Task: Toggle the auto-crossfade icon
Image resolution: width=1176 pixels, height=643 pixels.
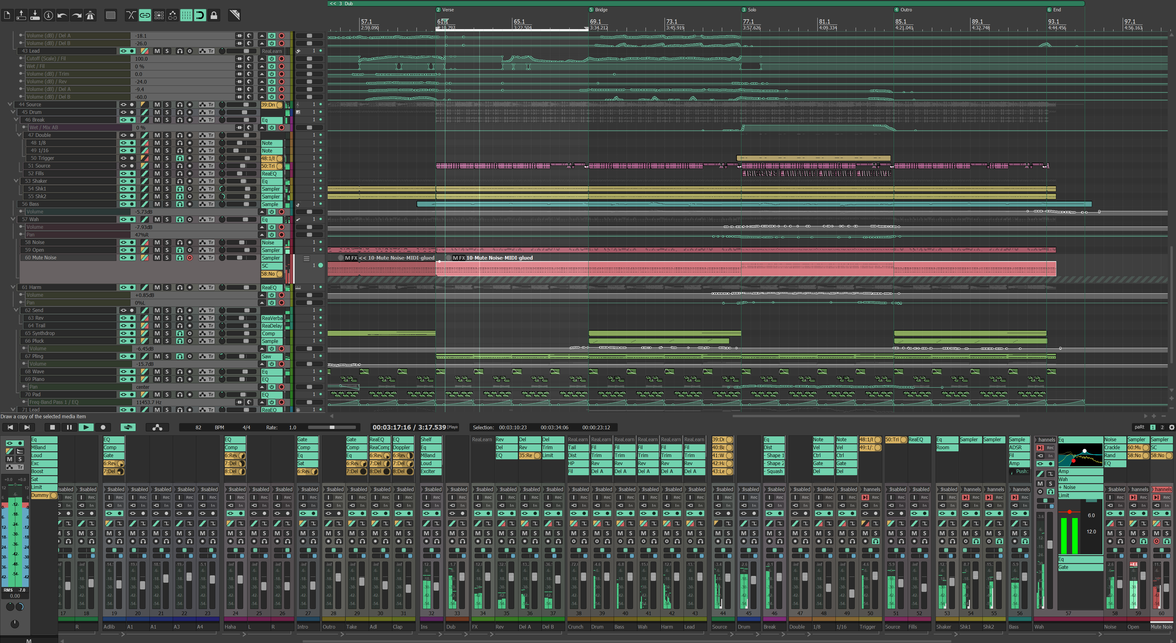Action: tap(131, 16)
